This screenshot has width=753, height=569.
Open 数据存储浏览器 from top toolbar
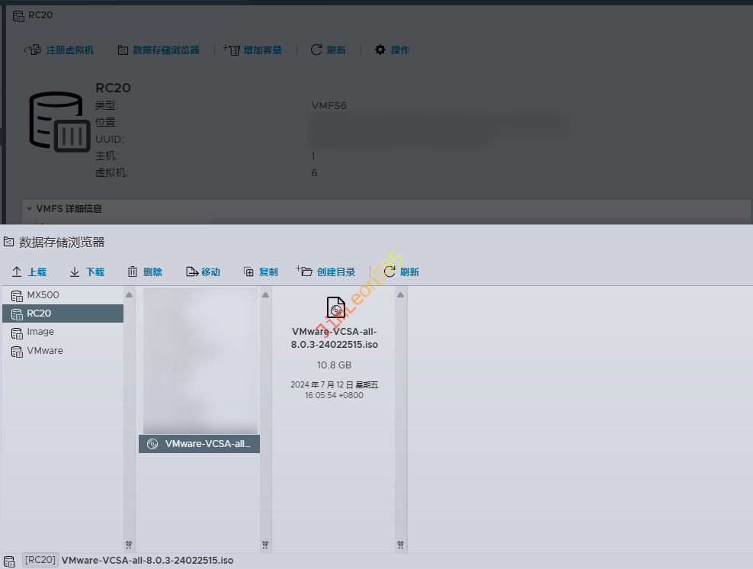[159, 50]
